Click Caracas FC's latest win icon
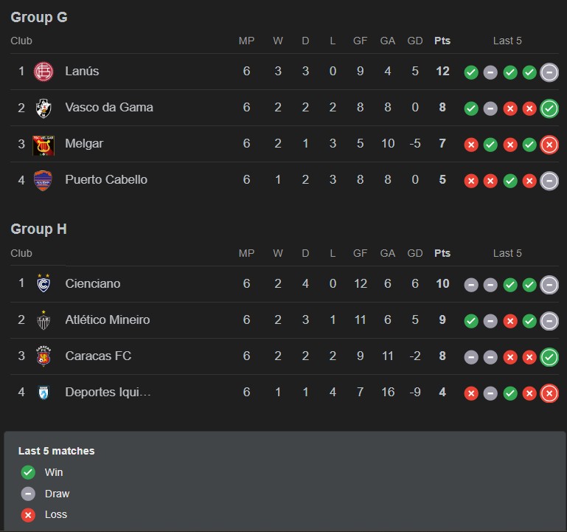Image resolution: width=567 pixels, height=532 pixels. click(x=549, y=357)
